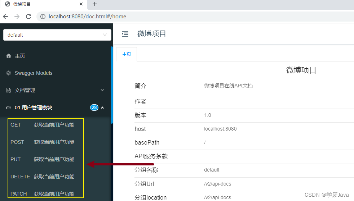Screen dimensions: 354x201
Task: Click the Swagger Models cube icon
Action: (9, 73)
